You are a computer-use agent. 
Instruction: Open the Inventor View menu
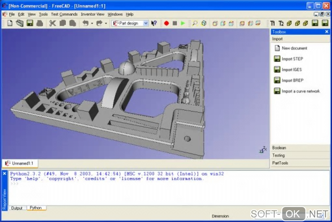(x=92, y=14)
